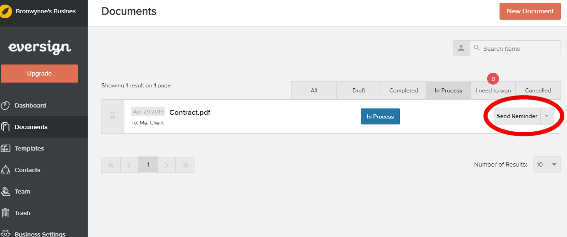Click the Contacts icon in sidebar
Image resolution: width=567 pixels, height=237 pixels.
pos(6,170)
